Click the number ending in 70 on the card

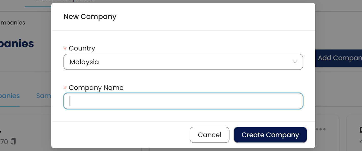tap(4, 142)
